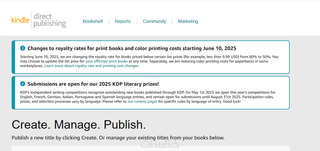Select the royalty rates change announcement heading

pos(132,48)
